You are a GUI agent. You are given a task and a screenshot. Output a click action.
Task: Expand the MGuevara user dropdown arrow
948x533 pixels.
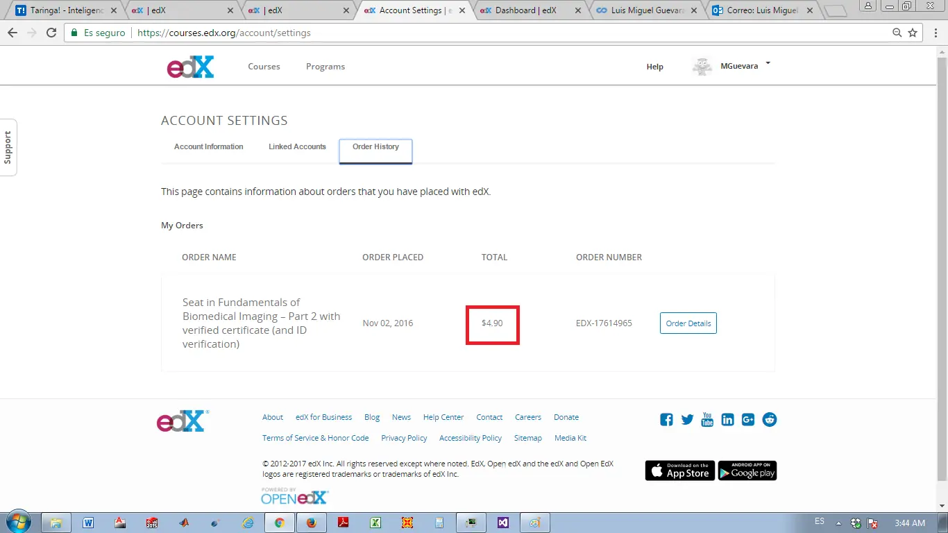click(x=768, y=64)
